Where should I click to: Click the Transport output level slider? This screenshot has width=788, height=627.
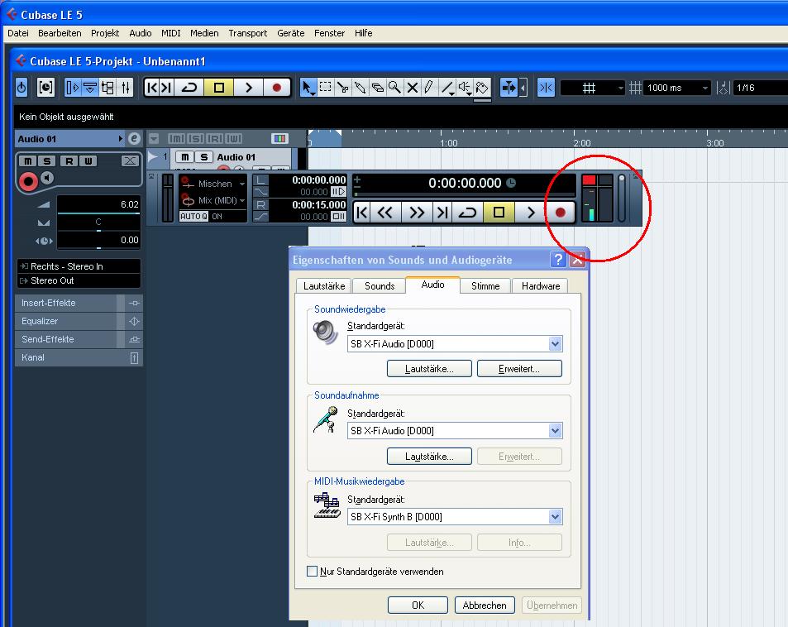click(x=622, y=198)
